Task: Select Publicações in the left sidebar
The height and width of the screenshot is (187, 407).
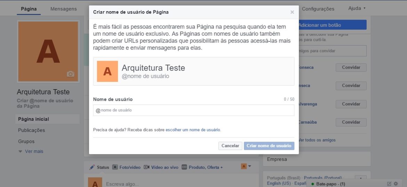Action: pos(32,130)
